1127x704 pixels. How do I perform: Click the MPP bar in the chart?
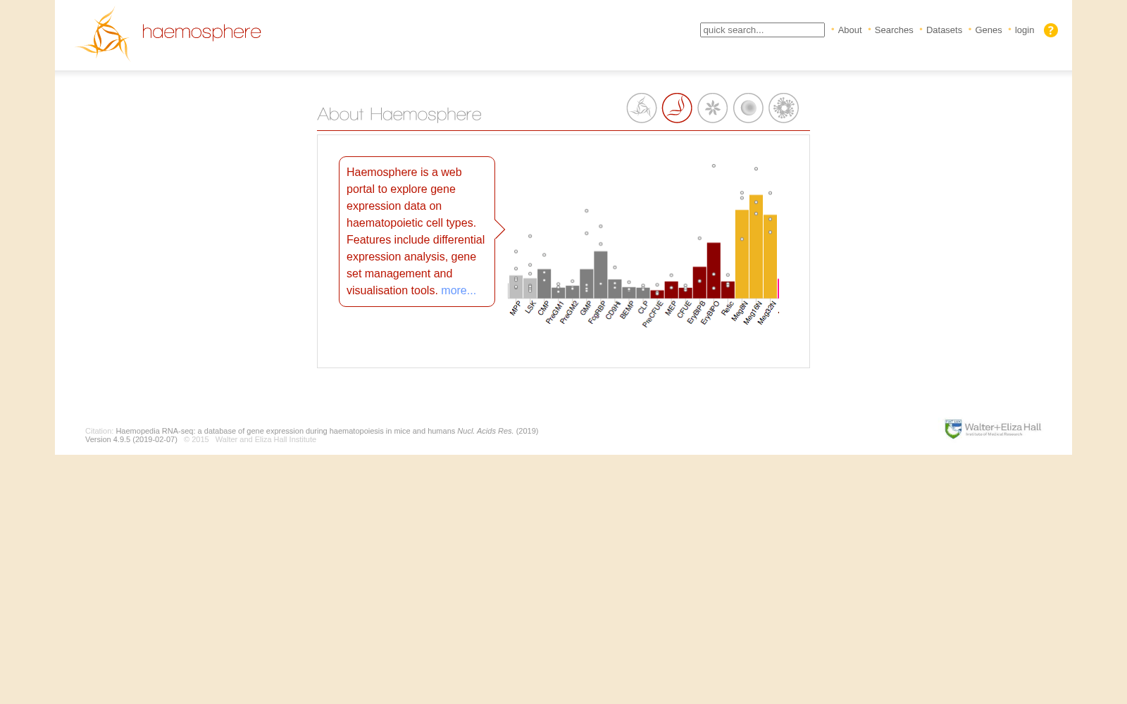[516, 287]
